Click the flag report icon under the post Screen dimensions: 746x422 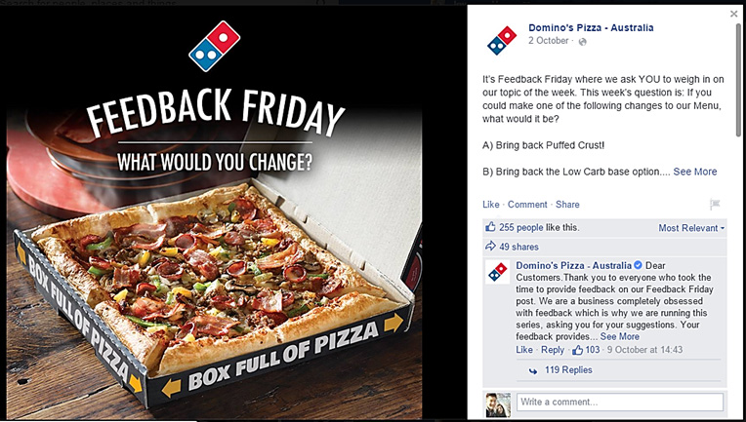pyautogui.click(x=715, y=205)
